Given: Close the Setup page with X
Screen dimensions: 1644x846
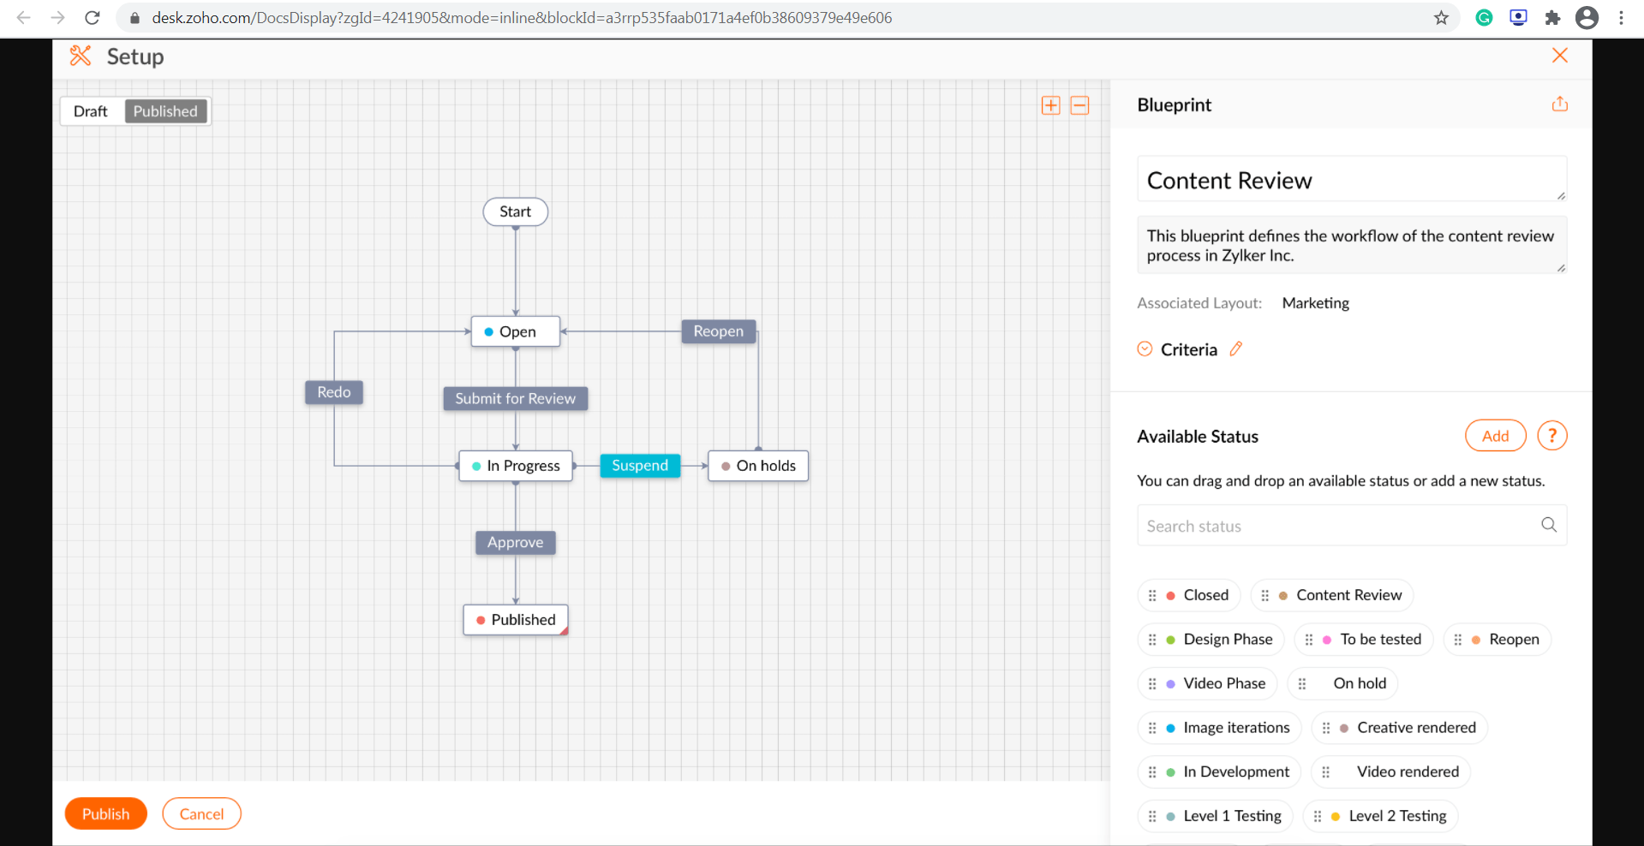Looking at the screenshot, I should click(x=1559, y=56).
